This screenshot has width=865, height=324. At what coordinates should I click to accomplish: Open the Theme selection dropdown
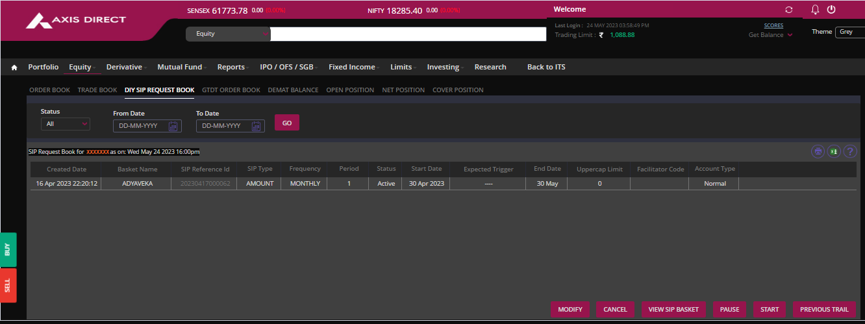[850, 31]
